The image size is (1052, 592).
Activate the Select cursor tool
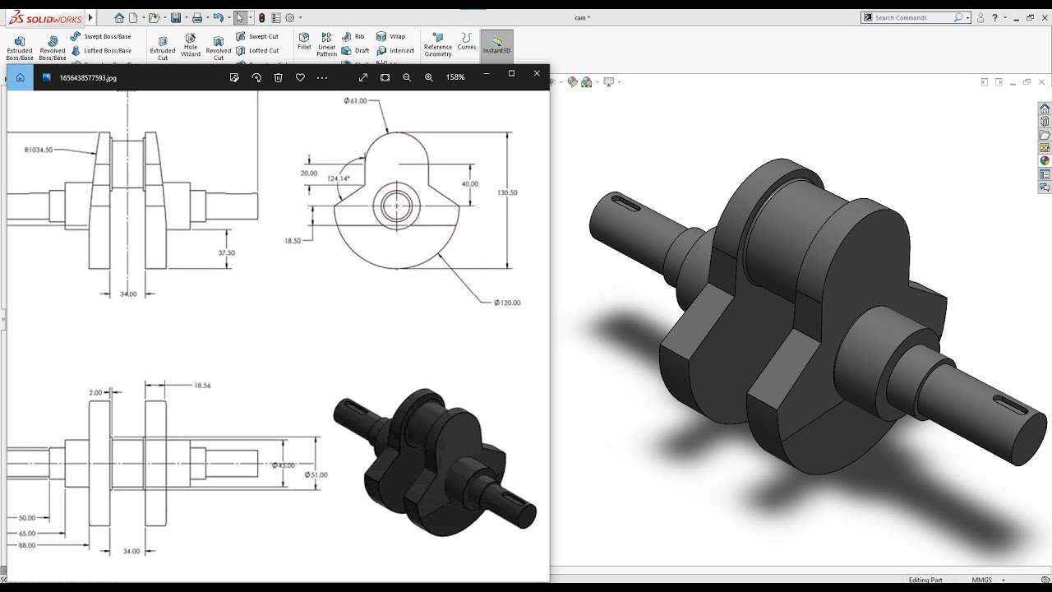[239, 17]
